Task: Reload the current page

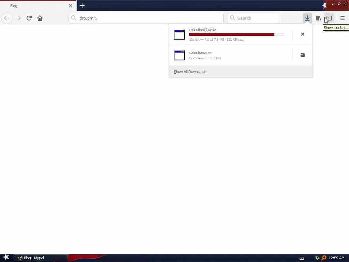Action: coord(29,18)
